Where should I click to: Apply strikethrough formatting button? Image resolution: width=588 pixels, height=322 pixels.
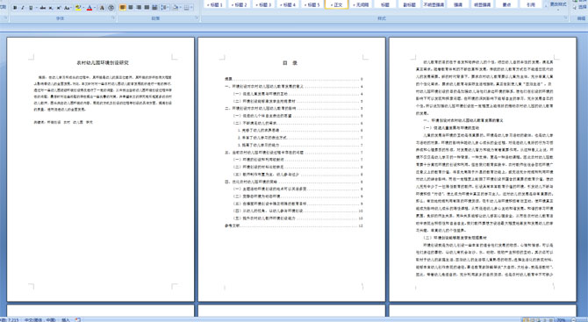click(x=43, y=8)
